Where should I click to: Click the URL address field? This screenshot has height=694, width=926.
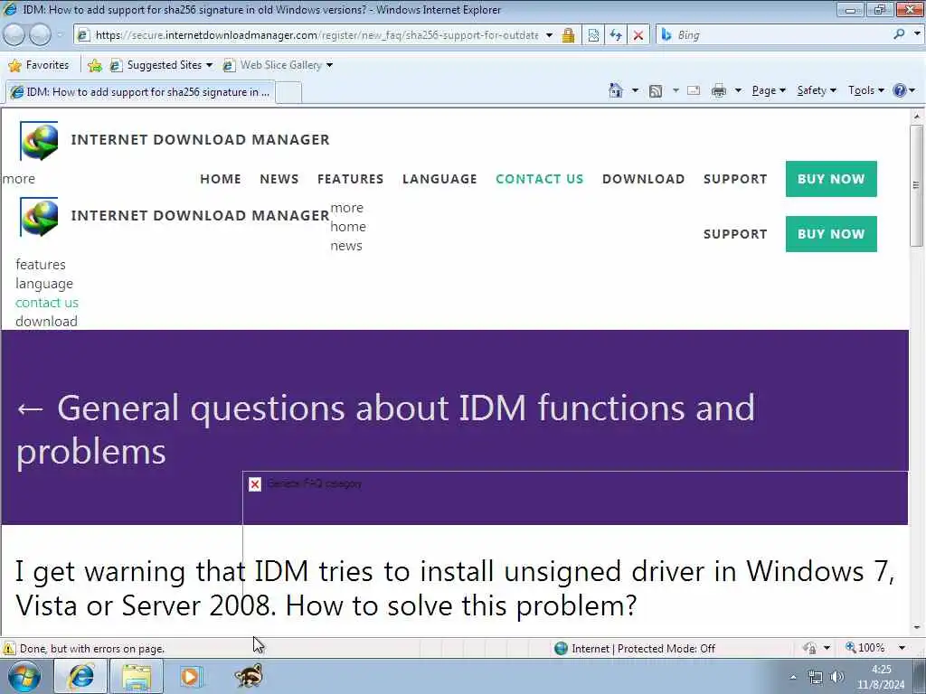[317, 35]
